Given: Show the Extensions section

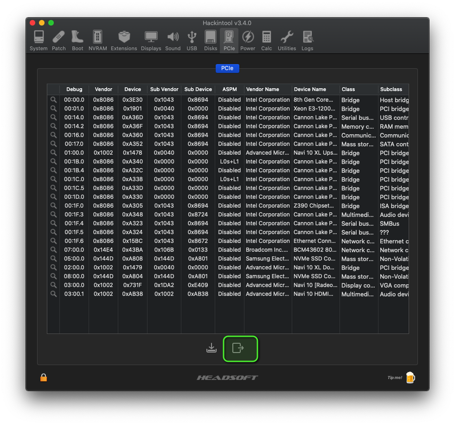Looking at the screenshot, I should (124, 40).
